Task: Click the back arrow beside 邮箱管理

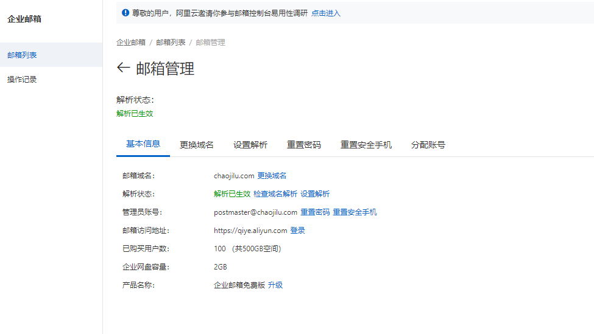Action: coord(124,68)
